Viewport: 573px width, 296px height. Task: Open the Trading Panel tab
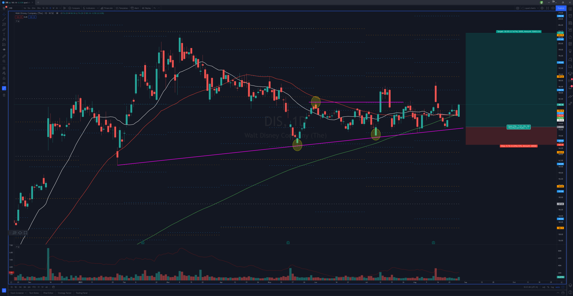[82, 293]
